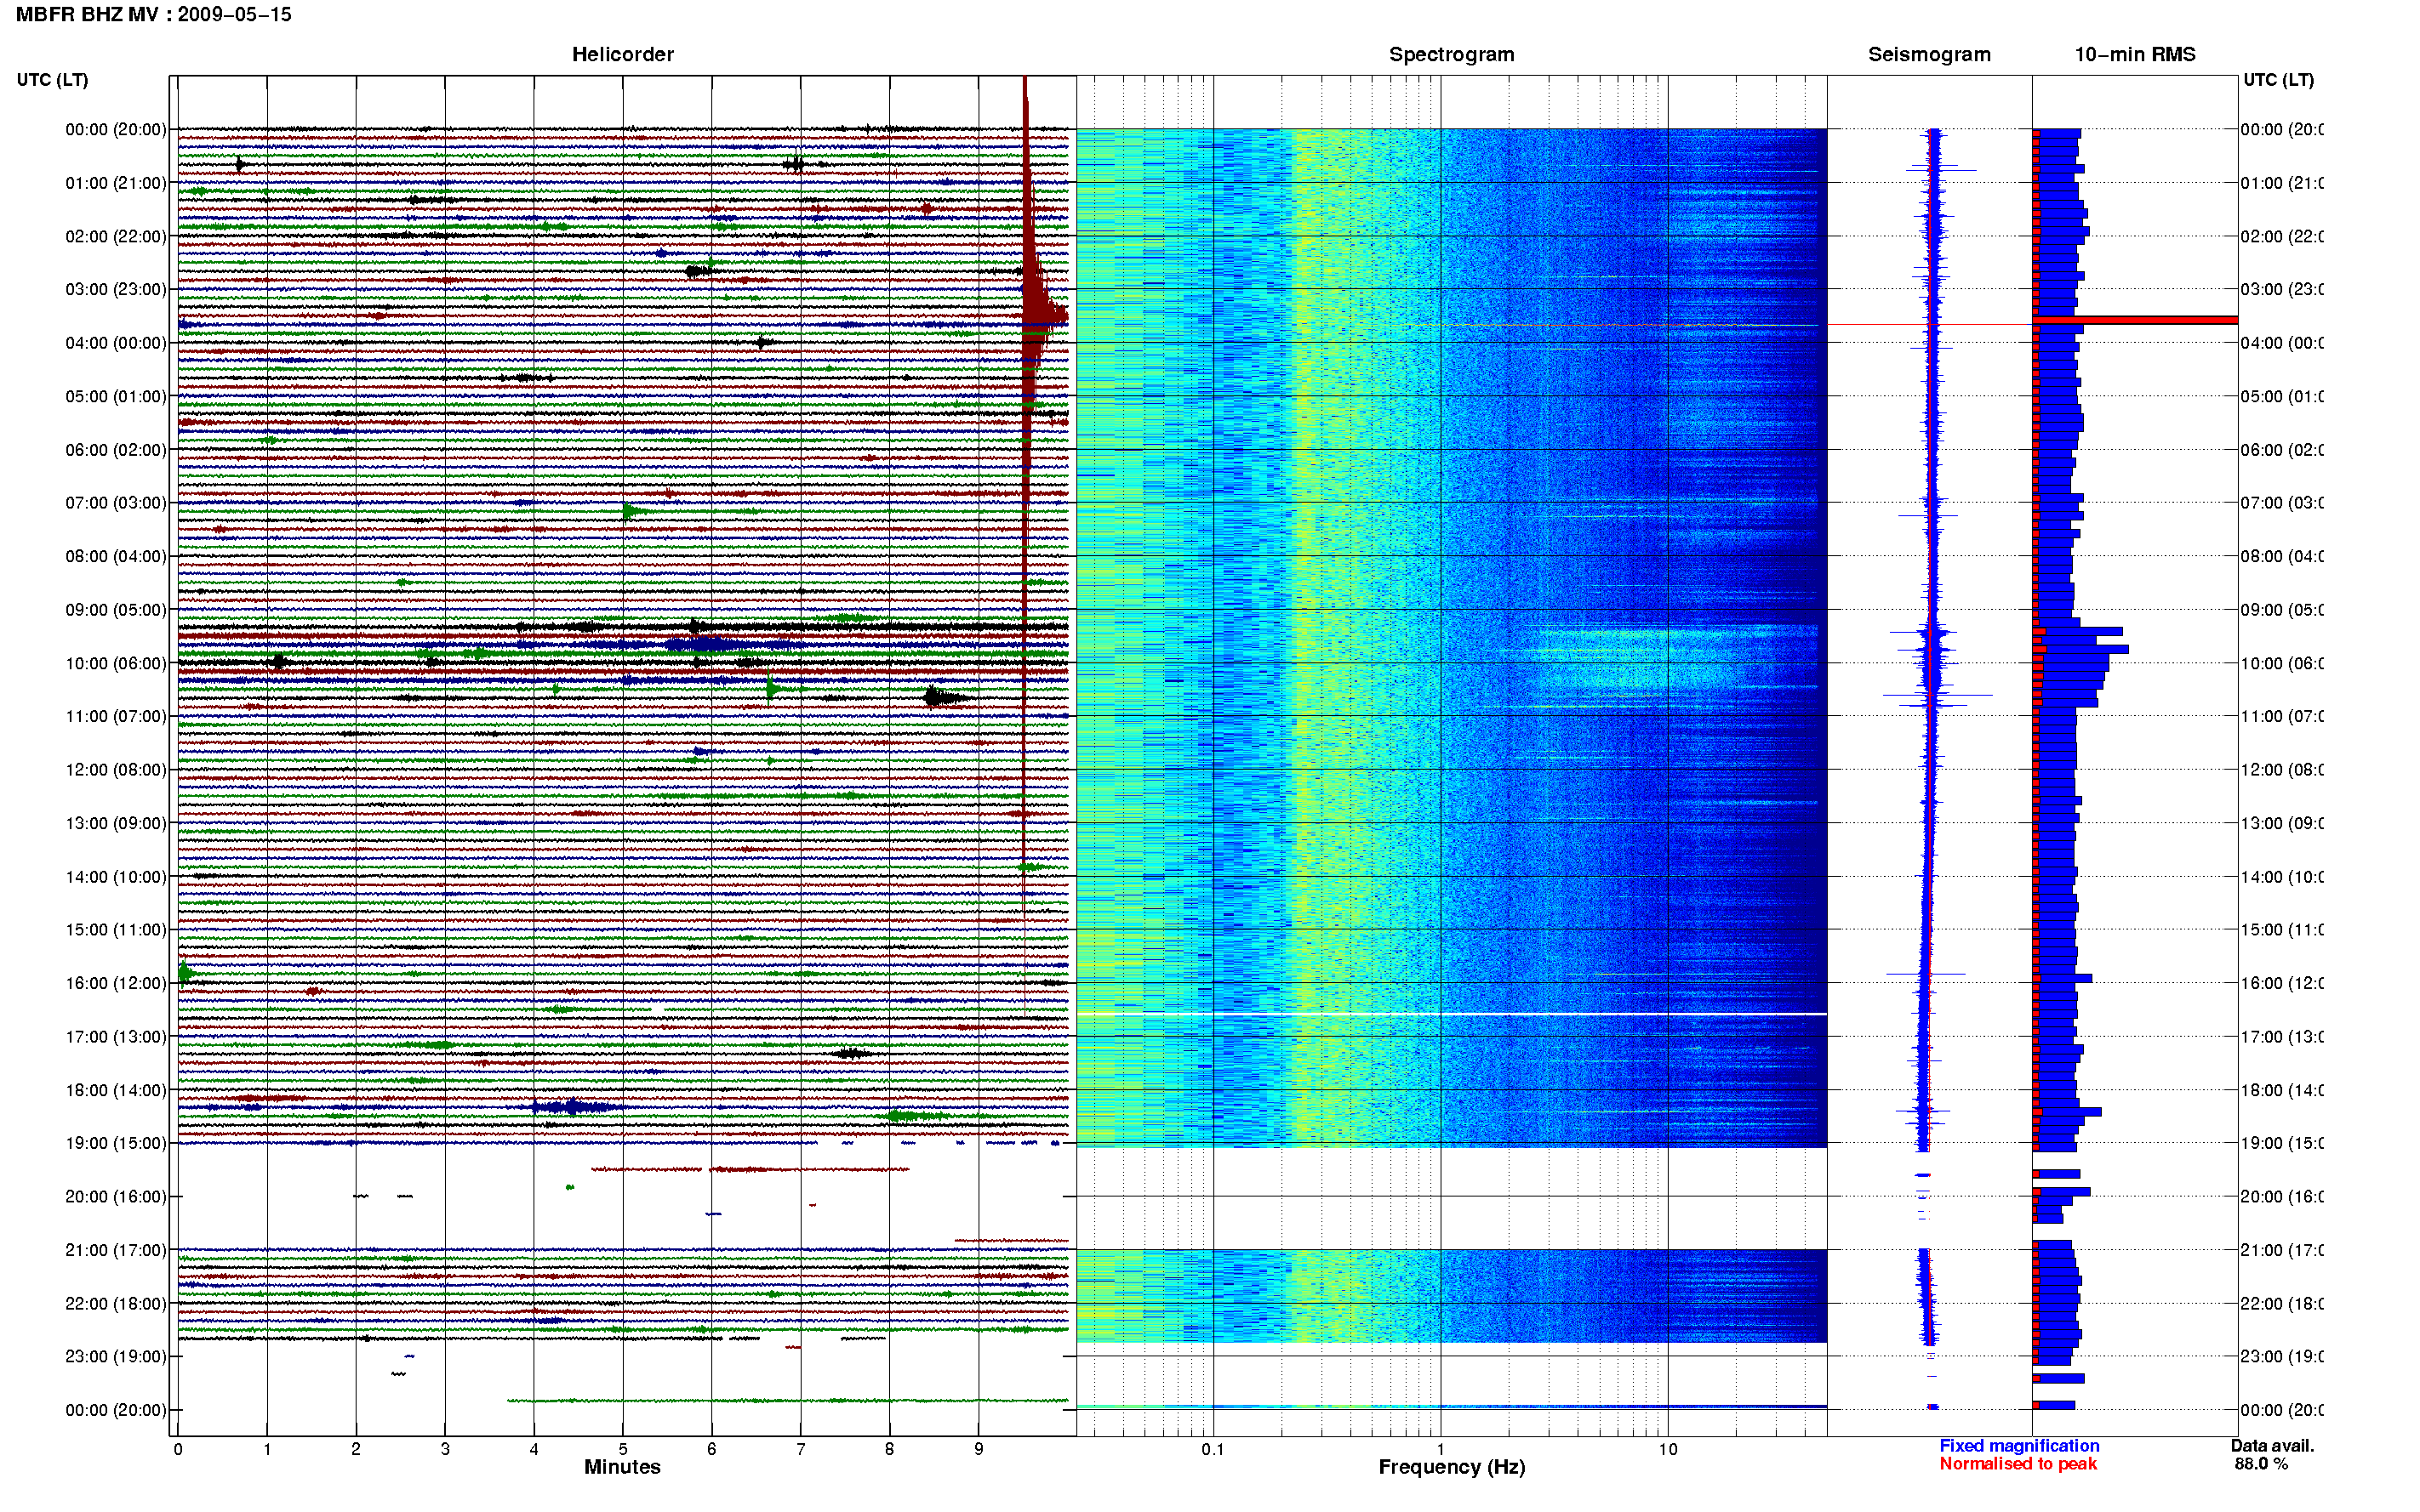
Task: Select left time label '05:00 (01:00)'
Action: (116, 396)
